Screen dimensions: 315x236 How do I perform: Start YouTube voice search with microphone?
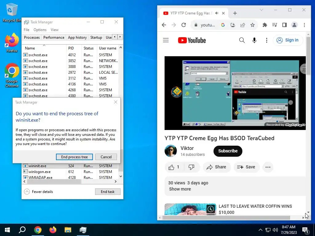click(254, 40)
